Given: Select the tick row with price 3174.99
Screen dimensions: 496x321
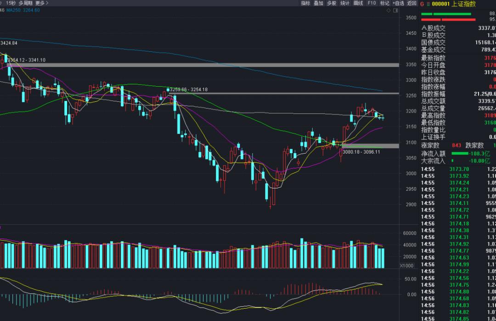Looking at the screenshot, I should [458, 265].
